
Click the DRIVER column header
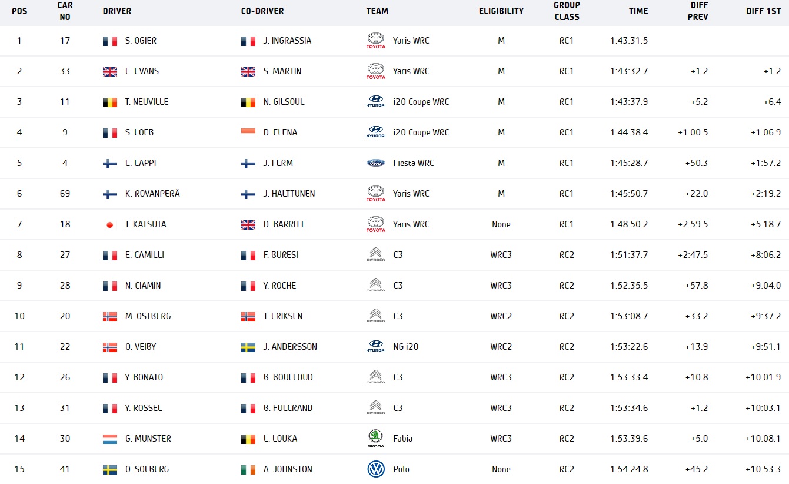pos(117,11)
